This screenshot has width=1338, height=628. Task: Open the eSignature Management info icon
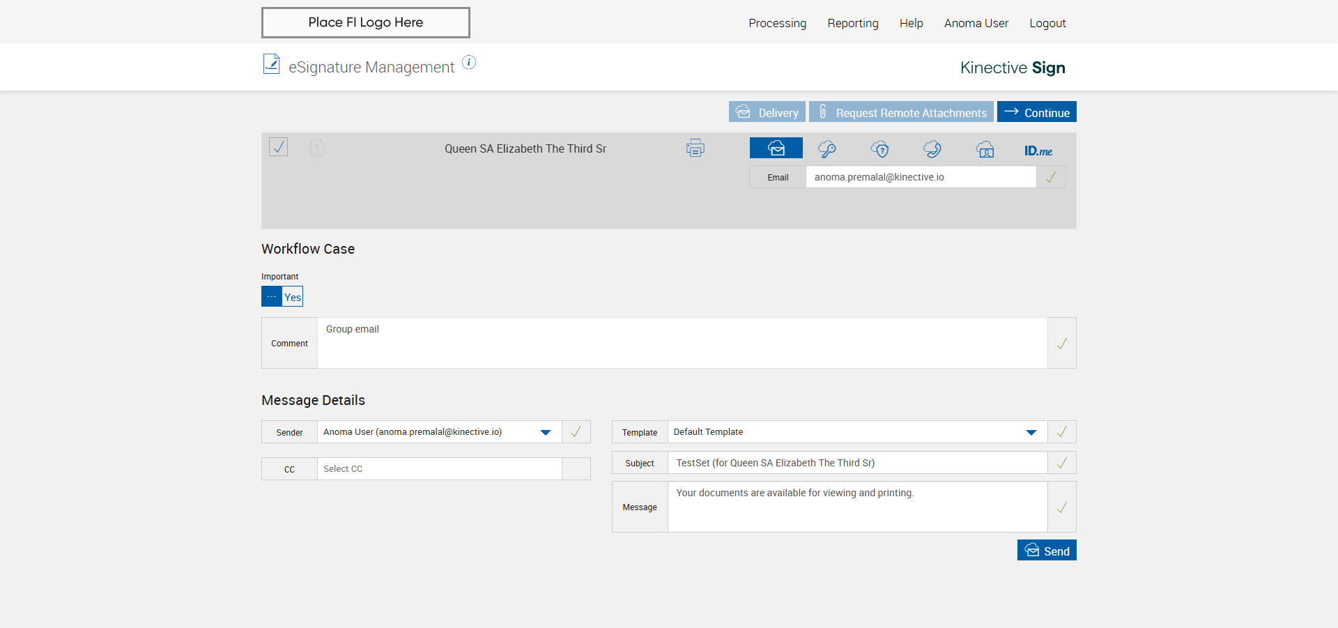click(x=469, y=63)
